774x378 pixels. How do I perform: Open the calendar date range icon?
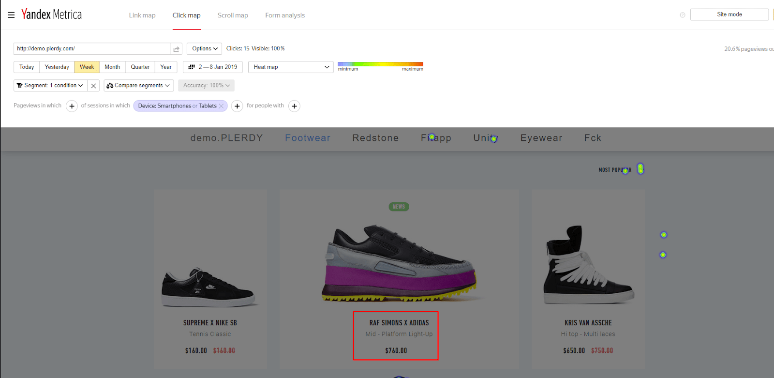(x=192, y=67)
